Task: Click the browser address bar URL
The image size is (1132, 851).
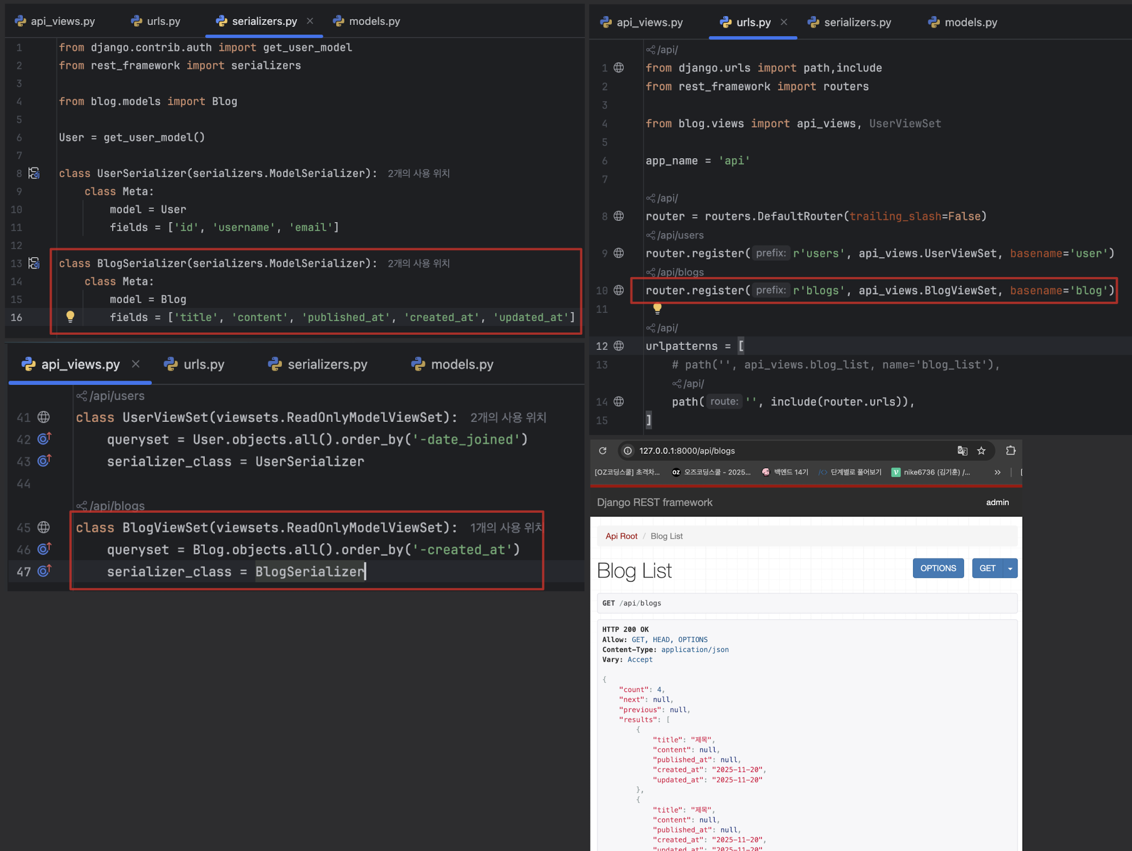Action: coord(687,451)
